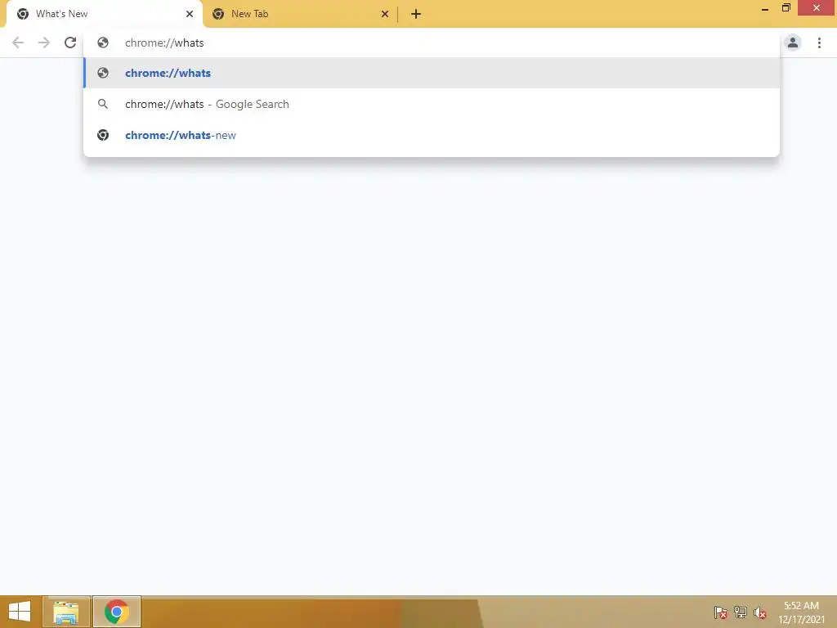Restore down the Chrome window

click(786, 8)
